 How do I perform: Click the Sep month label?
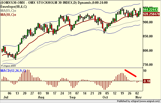(x=72, y=97)
